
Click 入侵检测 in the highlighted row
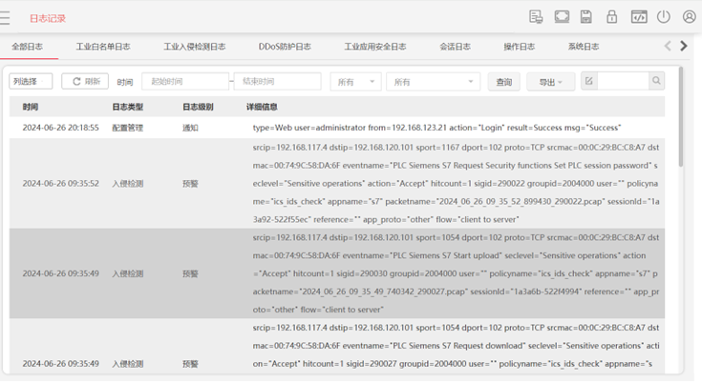click(x=128, y=273)
